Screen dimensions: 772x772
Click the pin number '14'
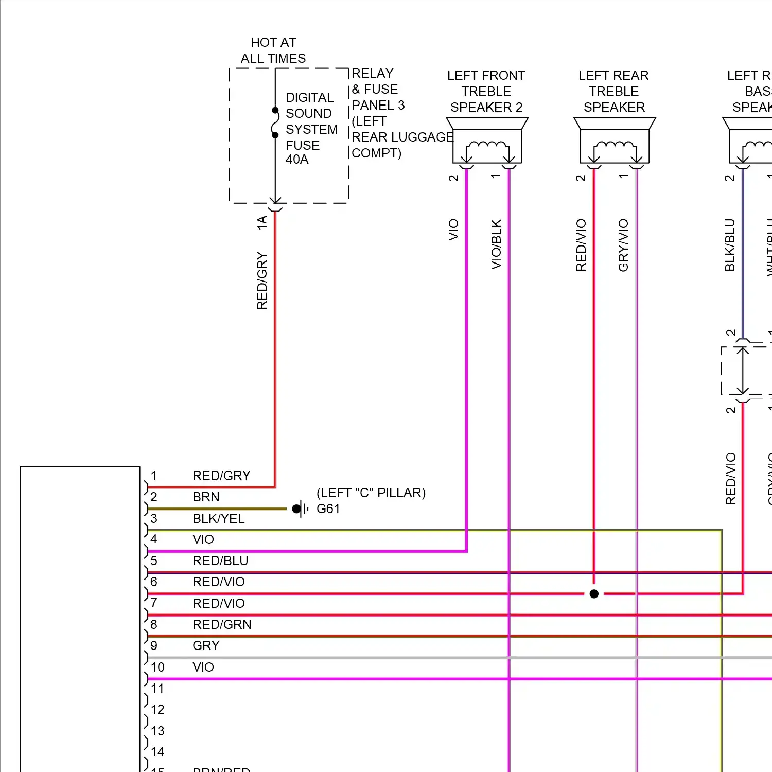coord(157,752)
